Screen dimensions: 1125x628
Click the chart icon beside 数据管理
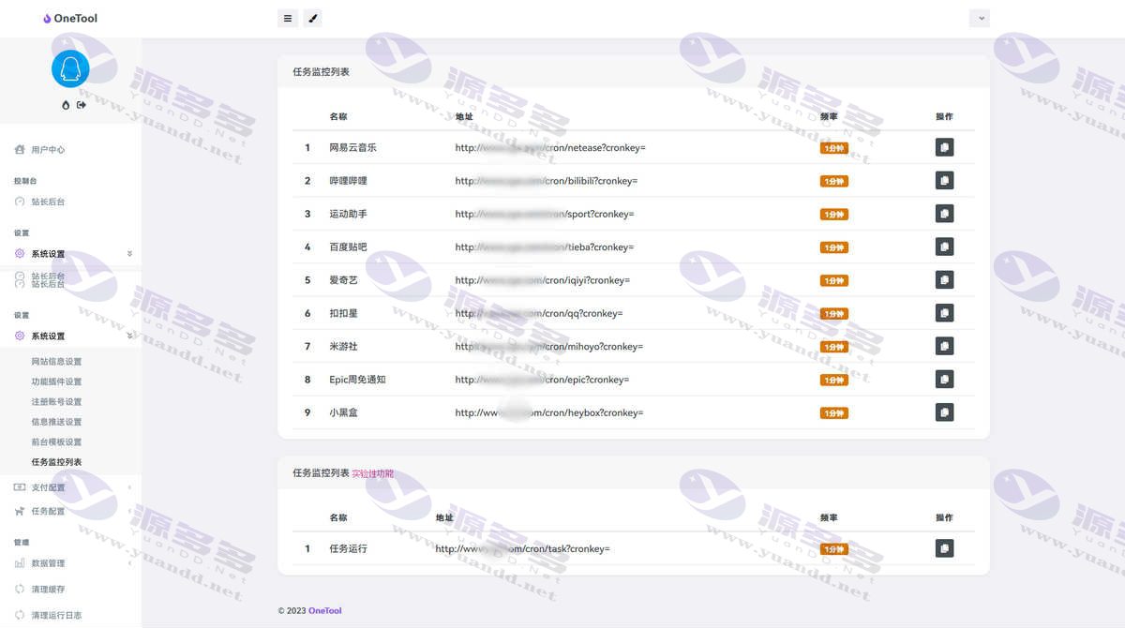click(x=20, y=563)
